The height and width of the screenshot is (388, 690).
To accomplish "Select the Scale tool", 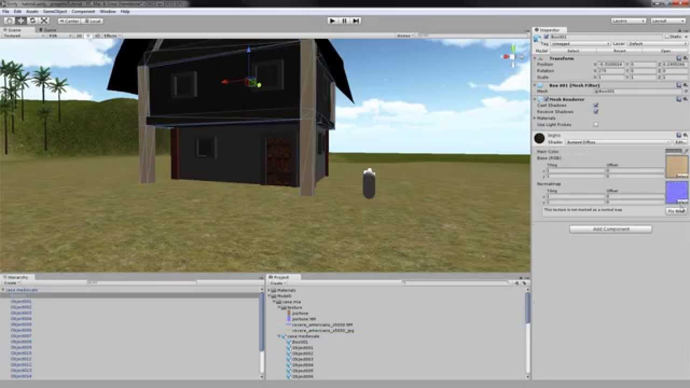I will 44,20.
